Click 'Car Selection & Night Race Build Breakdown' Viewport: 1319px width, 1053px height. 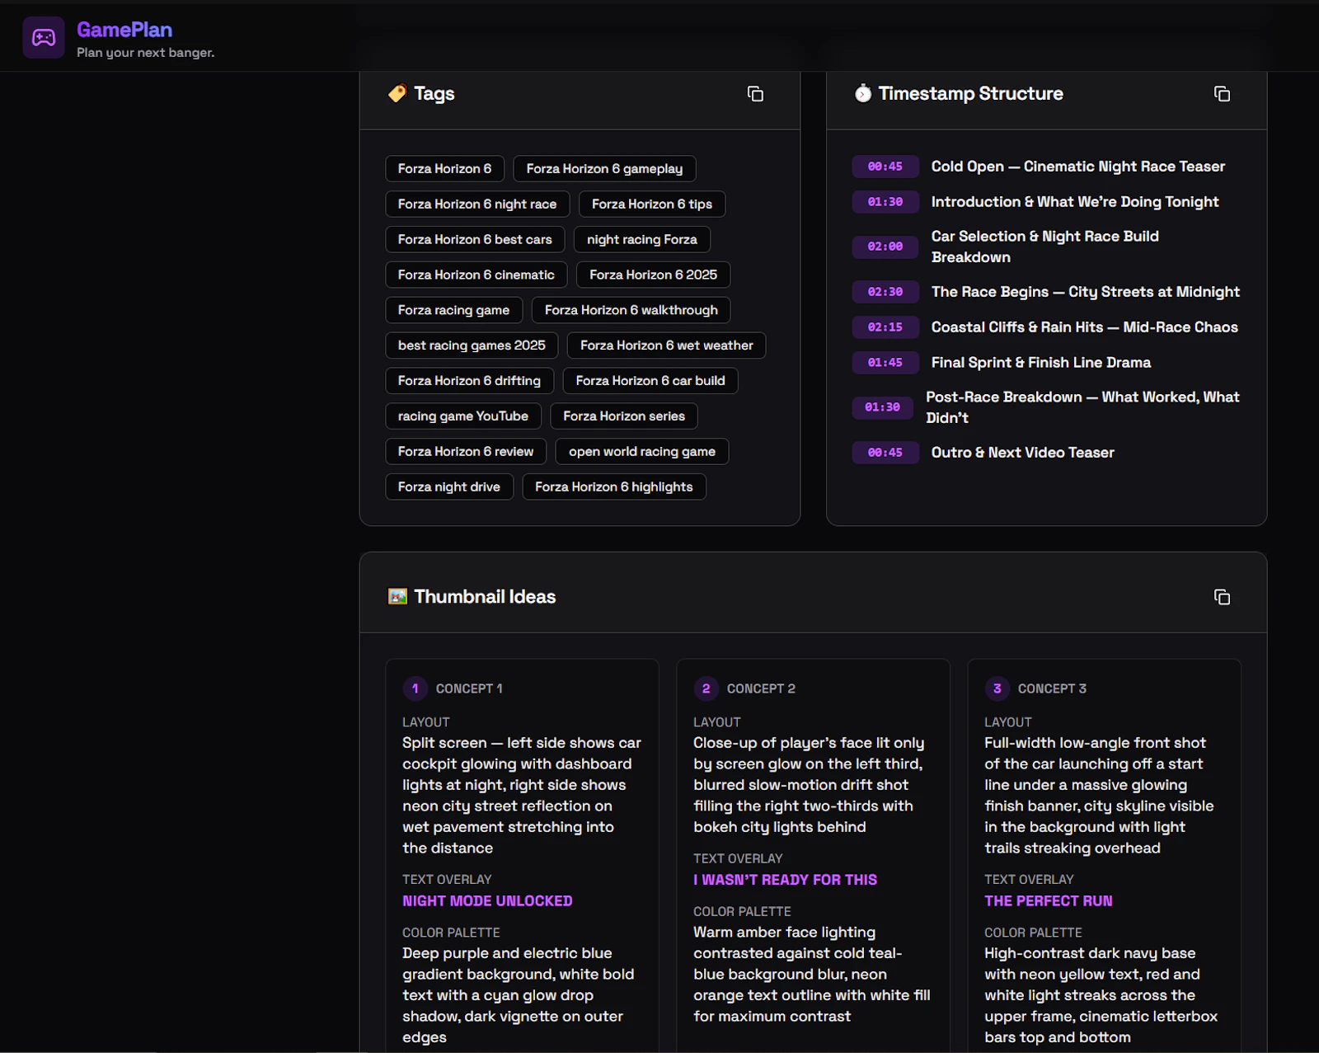pyautogui.click(x=1045, y=247)
